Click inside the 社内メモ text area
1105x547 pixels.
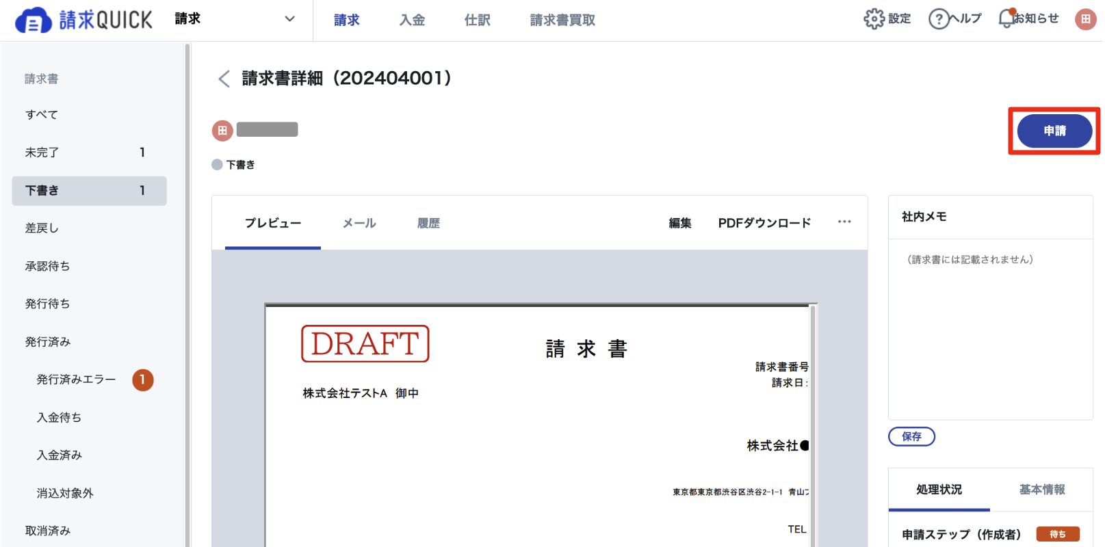990,330
